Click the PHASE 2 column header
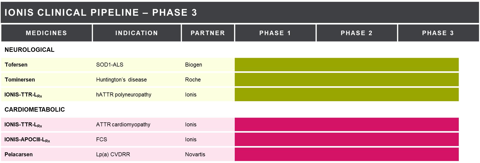 point(357,33)
